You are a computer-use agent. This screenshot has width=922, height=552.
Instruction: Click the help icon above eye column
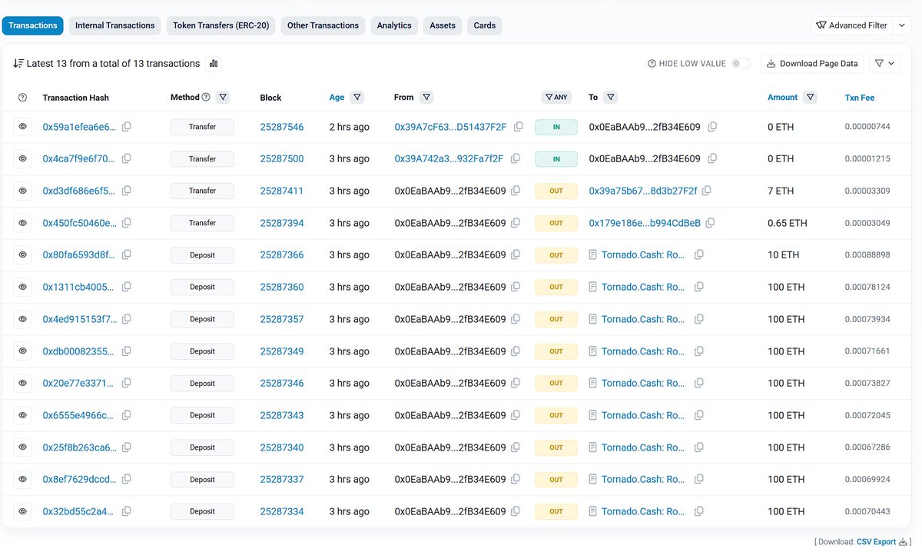coord(22,98)
